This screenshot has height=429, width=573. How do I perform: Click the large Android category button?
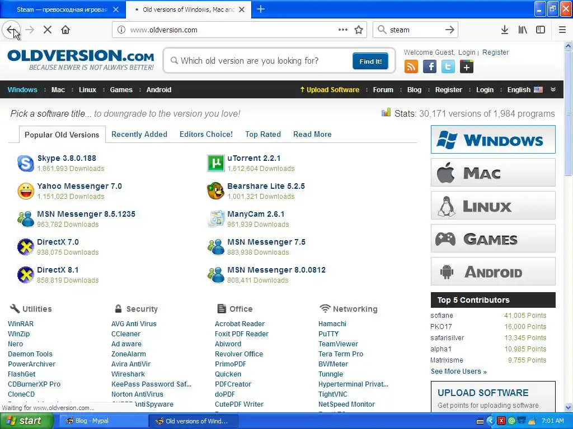(x=493, y=271)
